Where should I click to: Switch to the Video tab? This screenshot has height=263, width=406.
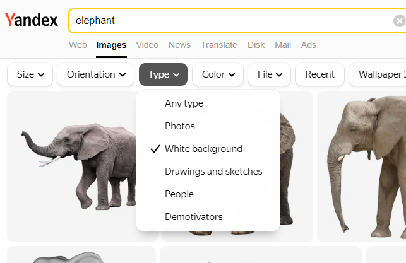(147, 45)
